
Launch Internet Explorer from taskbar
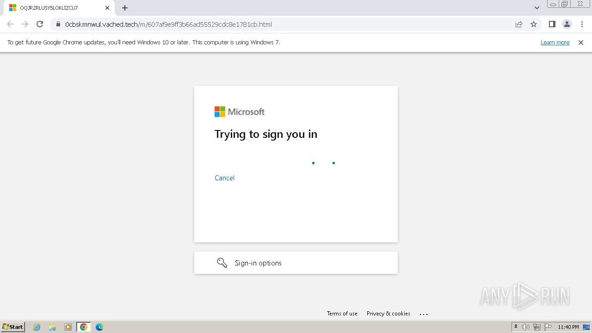click(x=37, y=327)
